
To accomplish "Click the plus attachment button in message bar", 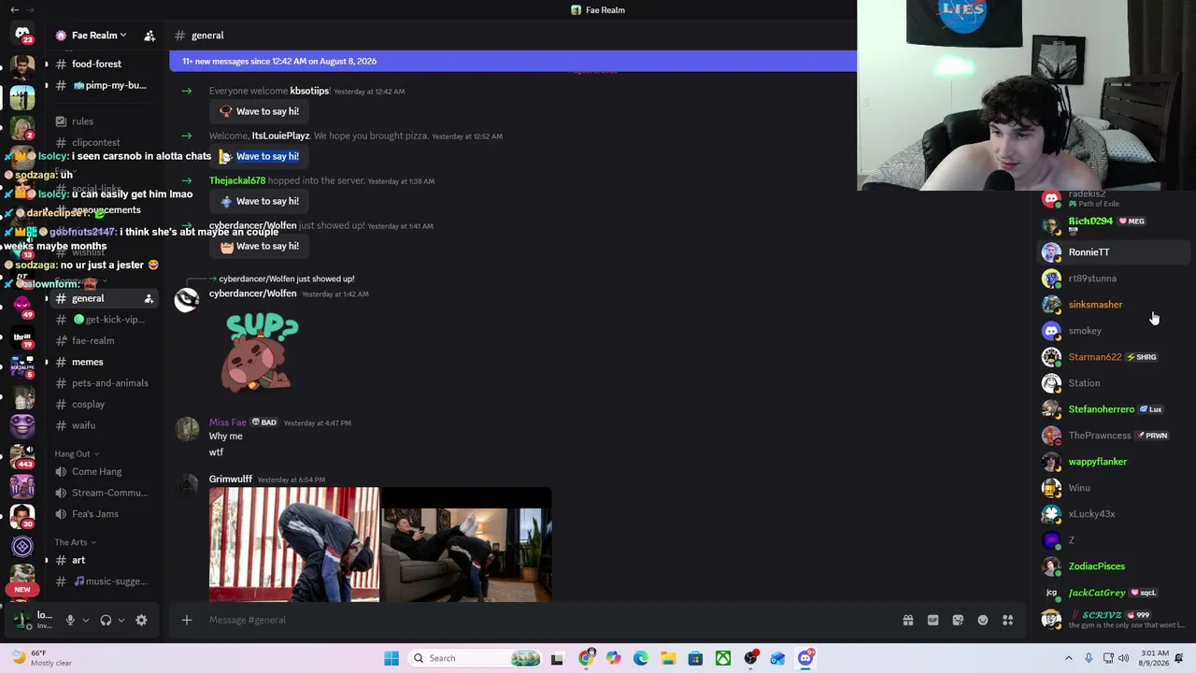I will [186, 620].
